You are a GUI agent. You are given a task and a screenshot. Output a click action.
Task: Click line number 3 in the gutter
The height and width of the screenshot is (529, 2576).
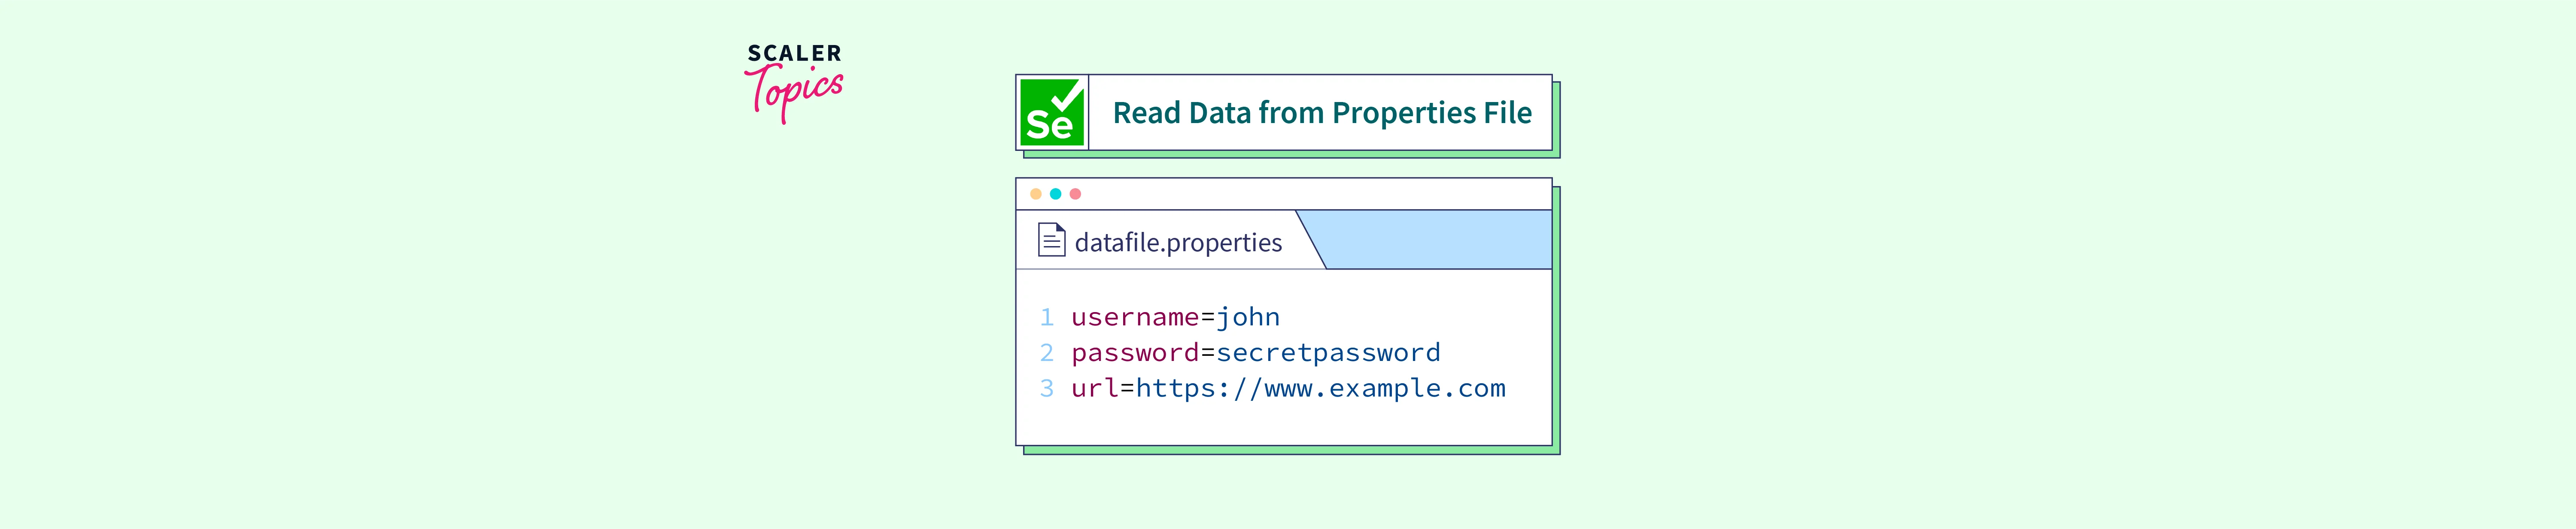tap(1046, 388)
